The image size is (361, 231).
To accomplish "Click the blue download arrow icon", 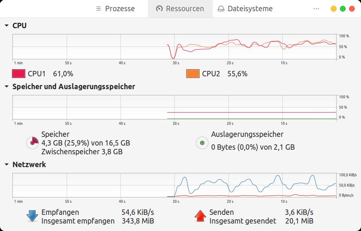I will point(32,216).
